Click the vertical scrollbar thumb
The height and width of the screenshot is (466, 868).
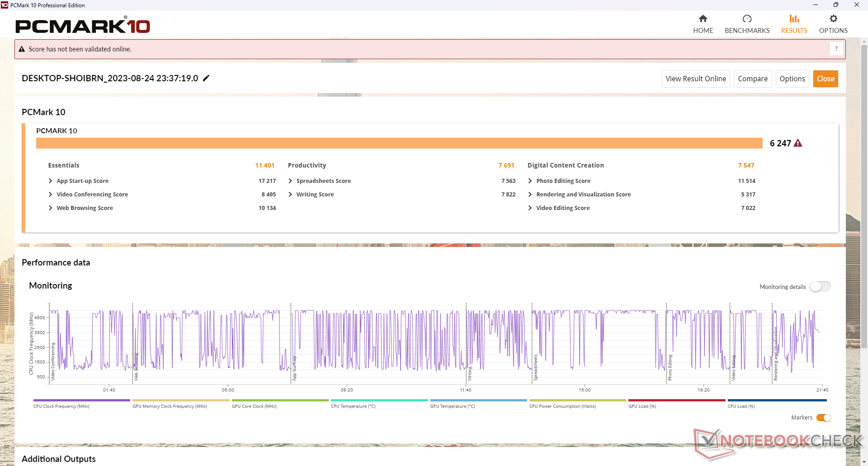pos(864,196)
